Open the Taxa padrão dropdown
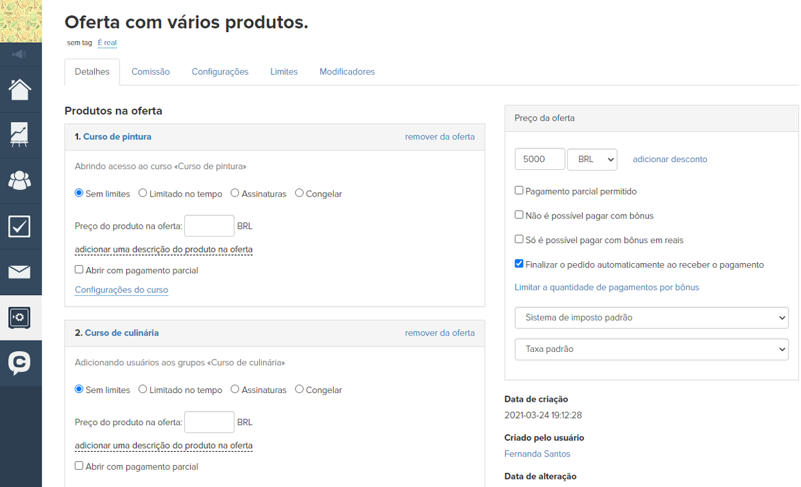The image size is (801, 487). click(x=651, y=349)
